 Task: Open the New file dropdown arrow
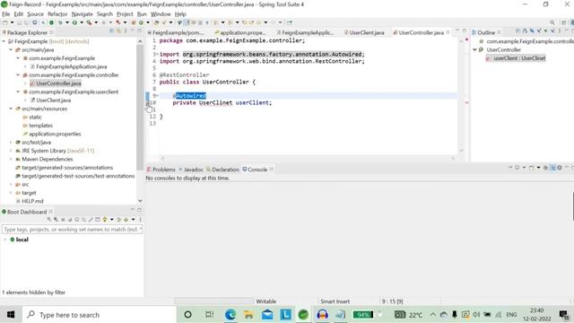pyautogui.click(x=12, y=22)
